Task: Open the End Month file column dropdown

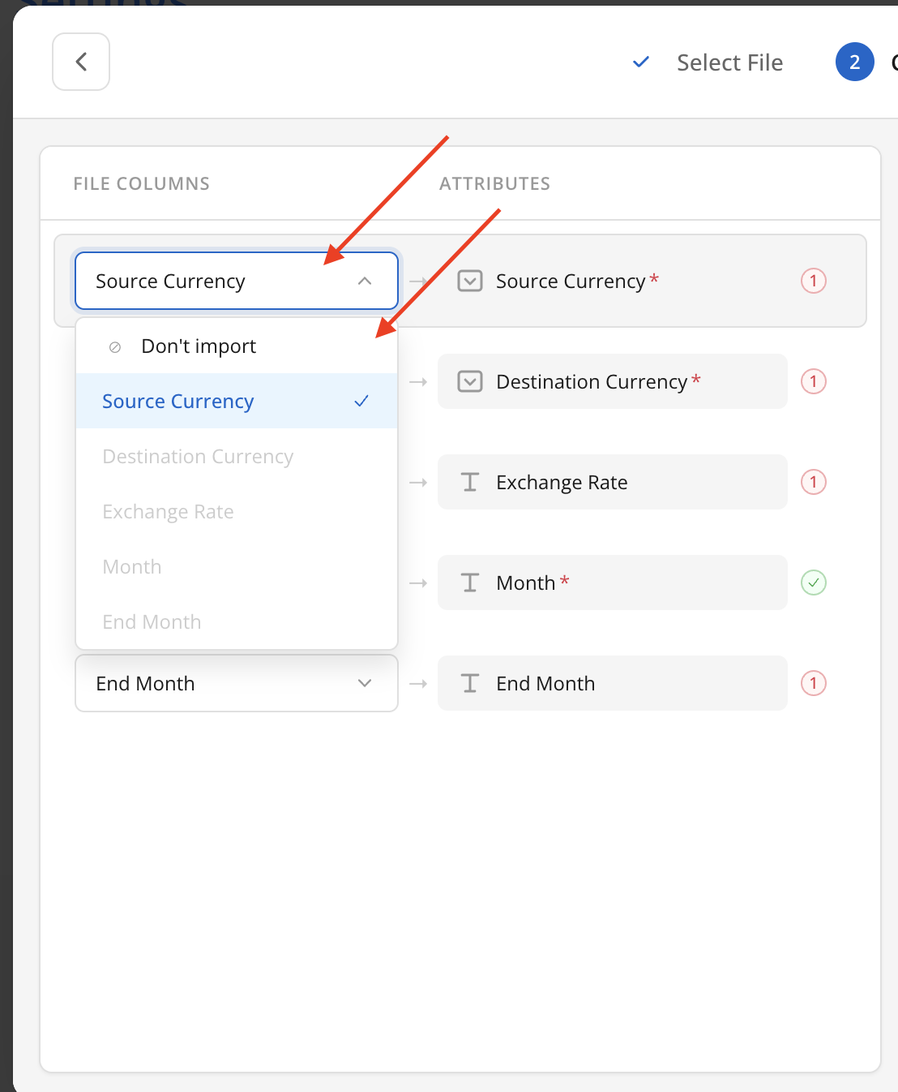Action: pyautogui.click(x=237, y=683)
